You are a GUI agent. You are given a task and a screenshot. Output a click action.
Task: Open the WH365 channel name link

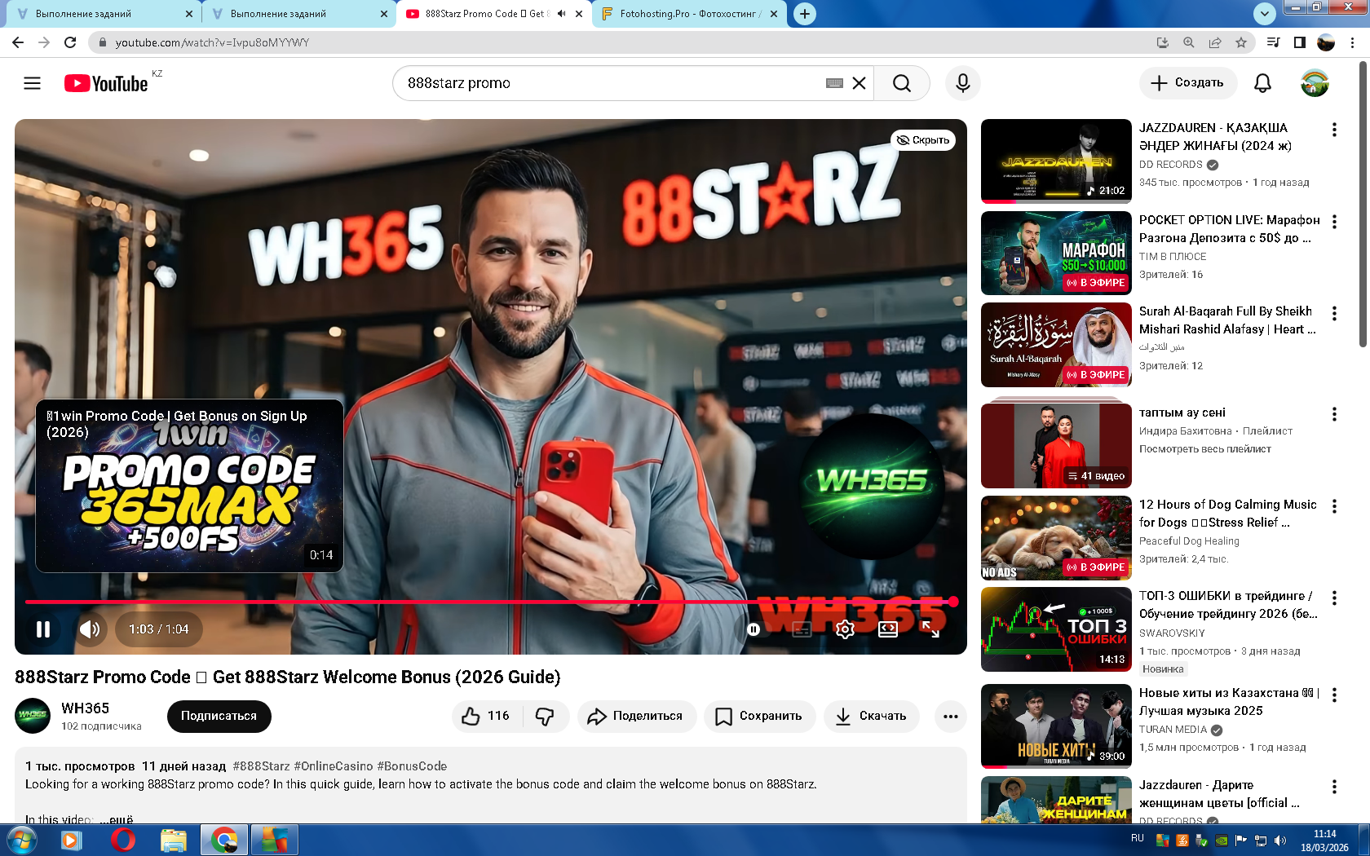[86, 708]
